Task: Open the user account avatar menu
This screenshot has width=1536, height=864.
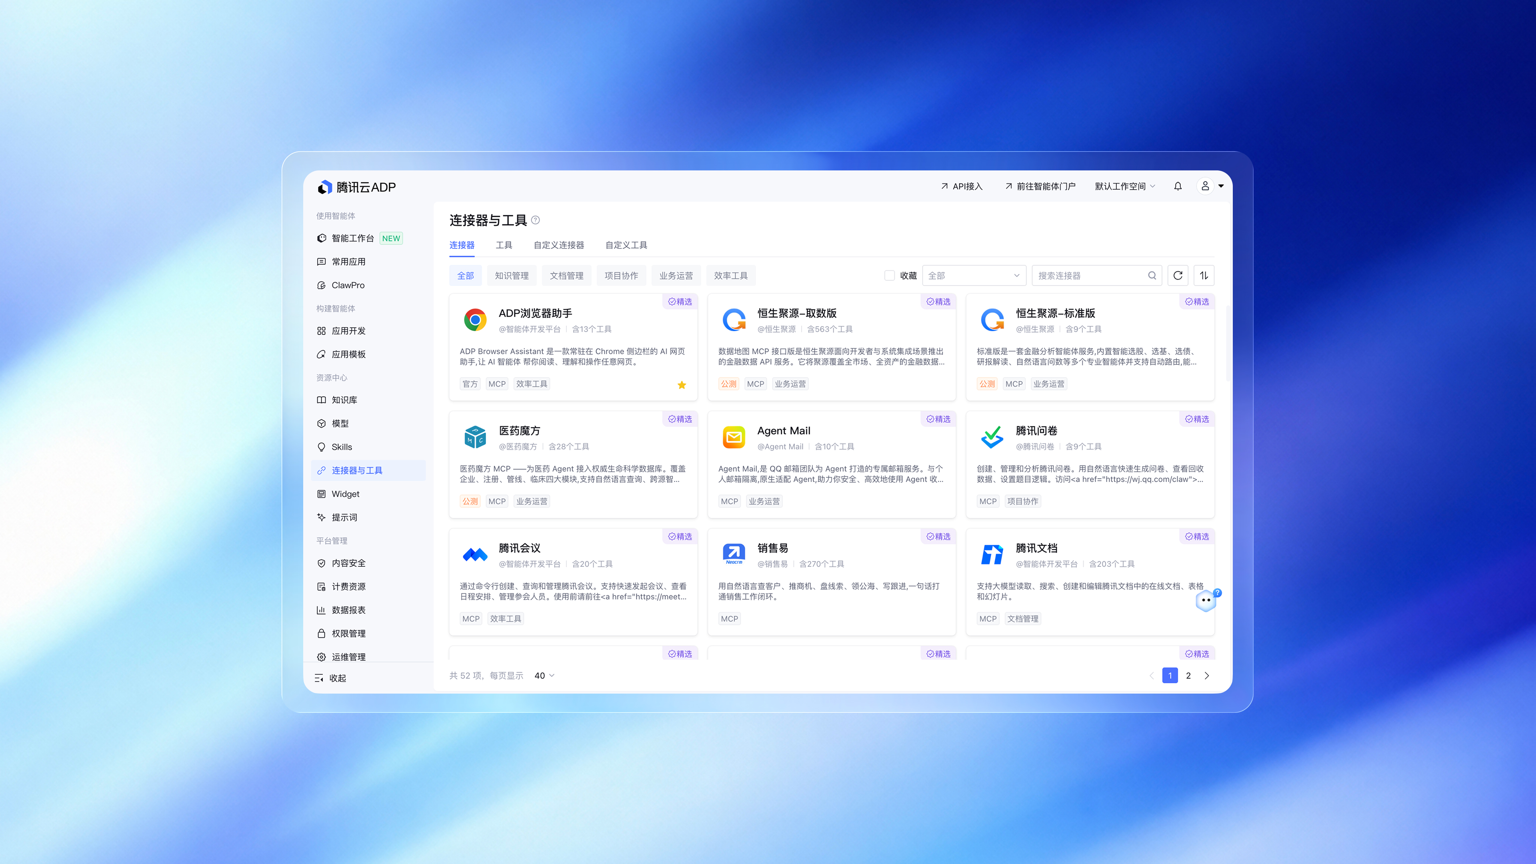Action: click(1205, 186)
